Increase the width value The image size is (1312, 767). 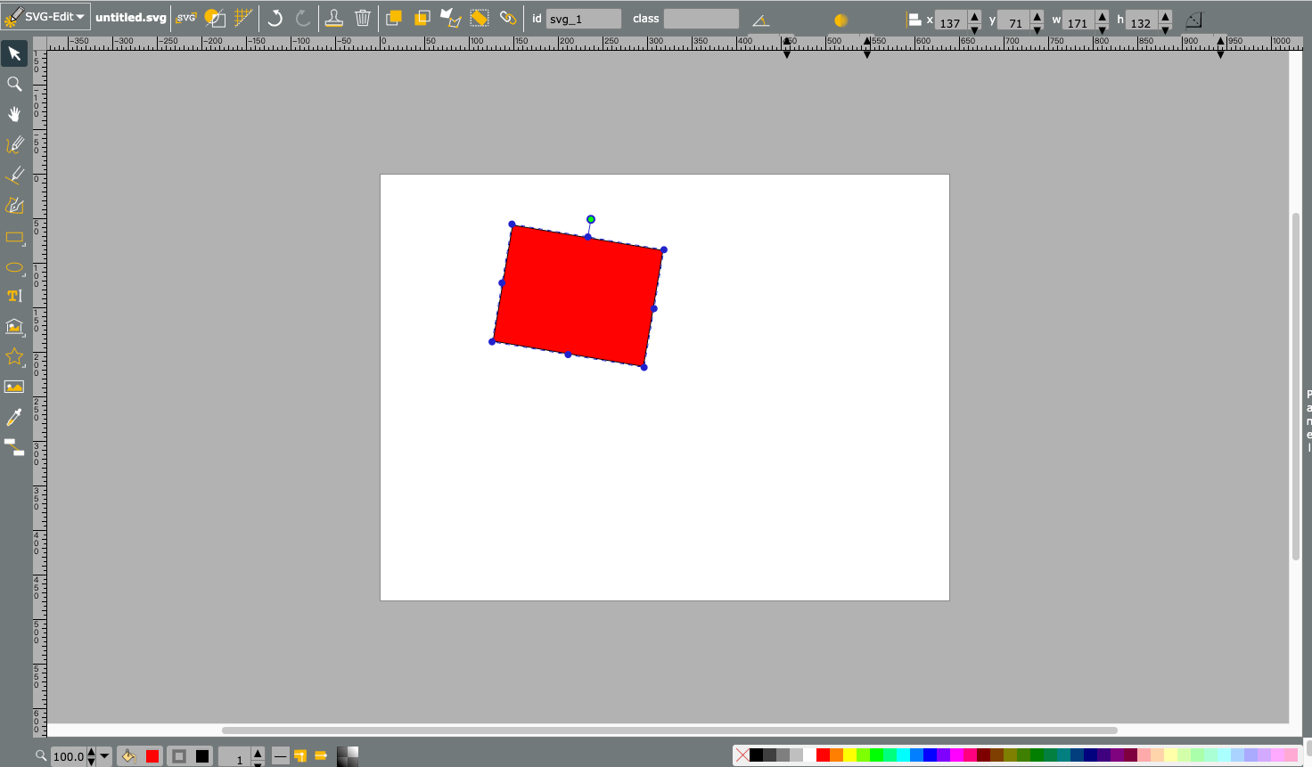1103,15
